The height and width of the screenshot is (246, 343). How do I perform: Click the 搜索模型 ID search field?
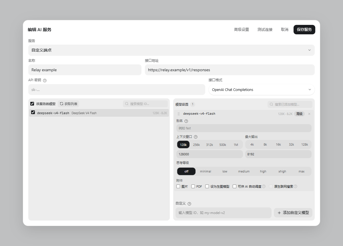pyautogui.click(x=145, y=104)
